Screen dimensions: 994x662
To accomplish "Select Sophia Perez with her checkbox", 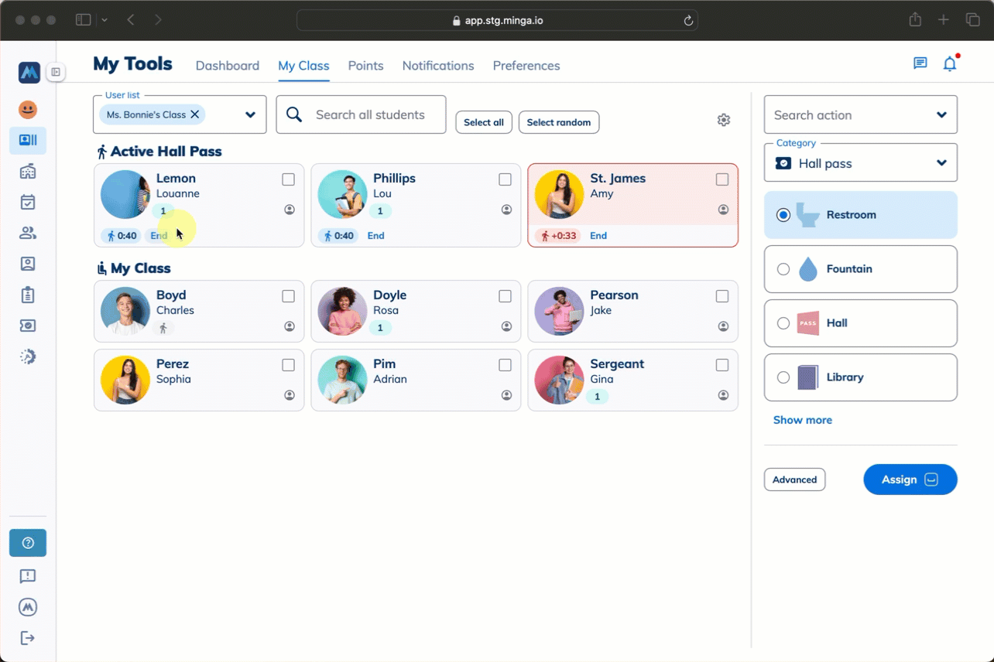I will (288, 365).
